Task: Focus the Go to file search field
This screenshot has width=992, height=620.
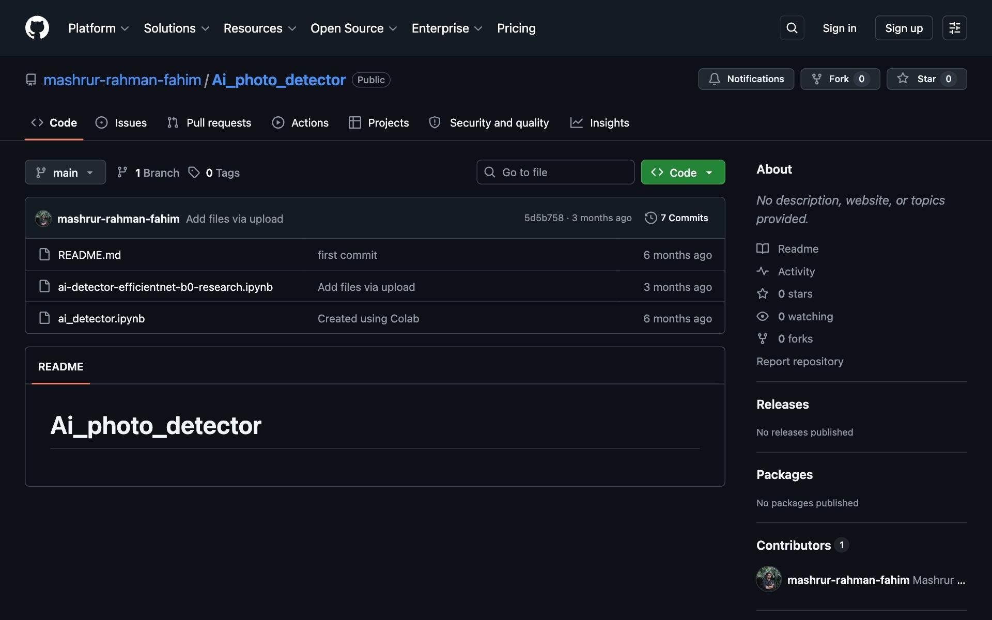Action: [555, 173]
